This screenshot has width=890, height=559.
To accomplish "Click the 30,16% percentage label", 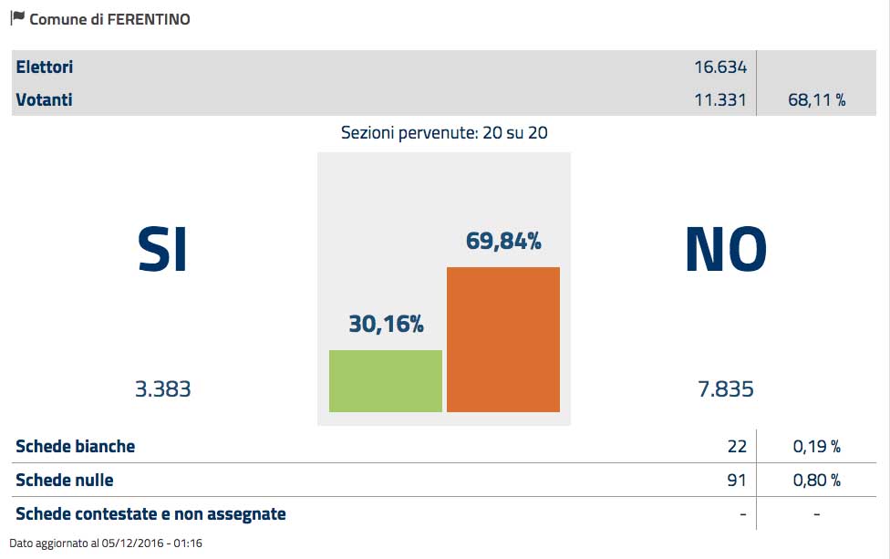I will click(x=386, y=323).
